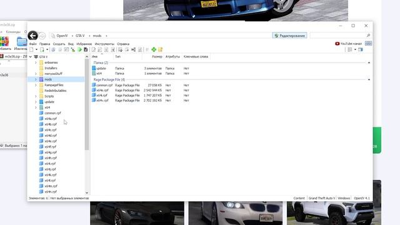The height and width of the screenshot is (225, 400).
Task: Click the magnifier search icon
Action: pyautogui.click(x=368, y=36)
